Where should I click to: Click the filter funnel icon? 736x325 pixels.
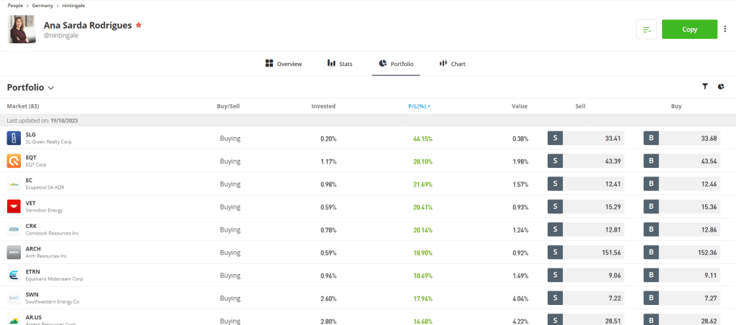click(x=705, y=87)
